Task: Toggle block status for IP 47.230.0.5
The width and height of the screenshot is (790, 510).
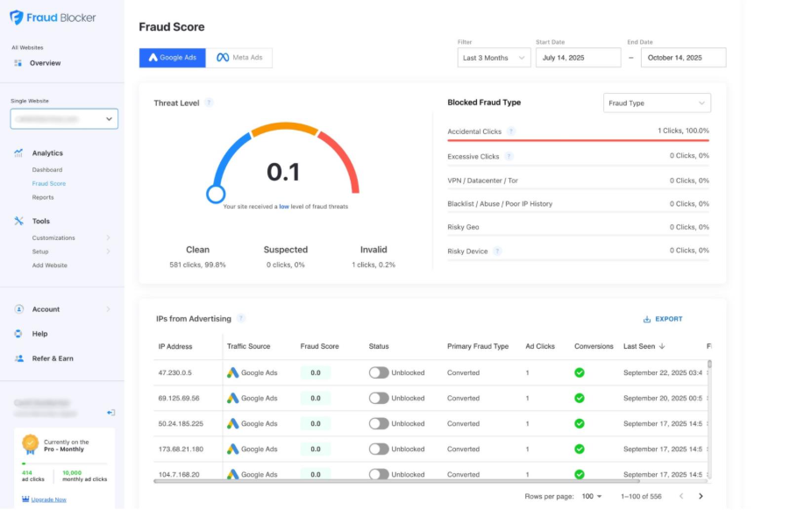Action: coord(379,372)
